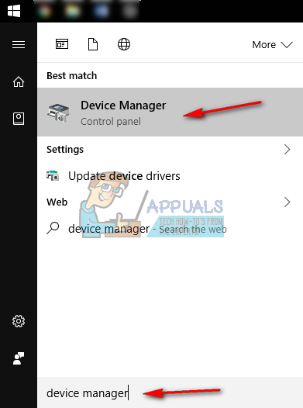Go to Home in search sidebar
Viewport: 303px width, 408px height.
[19, 82]
